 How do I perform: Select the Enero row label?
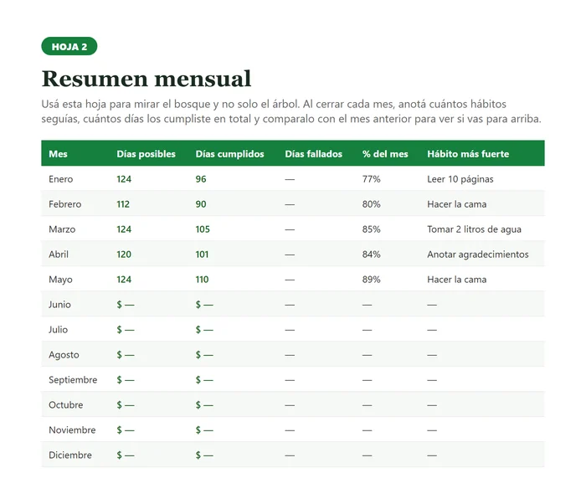coord(60,178)
